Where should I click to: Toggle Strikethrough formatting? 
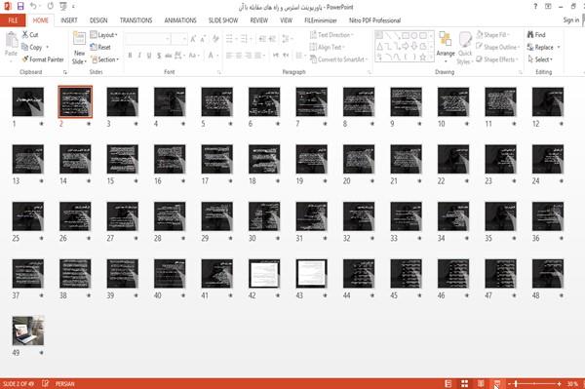coord(169,56)
